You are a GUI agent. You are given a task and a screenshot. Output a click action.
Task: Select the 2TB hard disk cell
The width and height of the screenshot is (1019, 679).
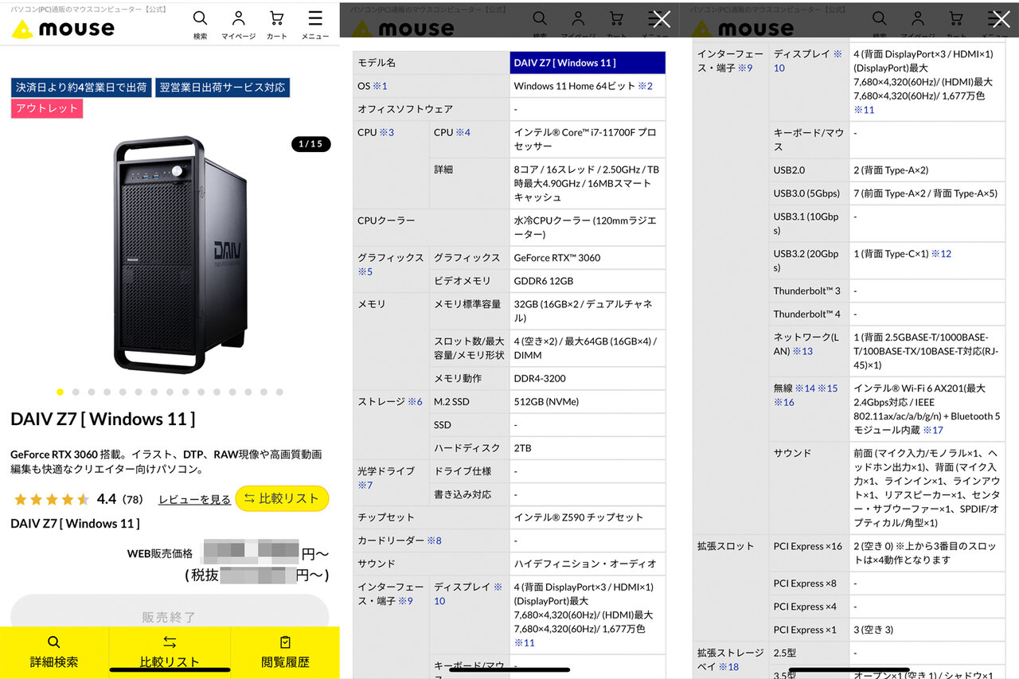click(x=588, y=448)
